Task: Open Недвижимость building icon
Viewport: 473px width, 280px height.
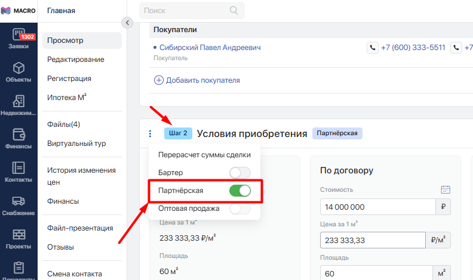Action: point(18,106)
